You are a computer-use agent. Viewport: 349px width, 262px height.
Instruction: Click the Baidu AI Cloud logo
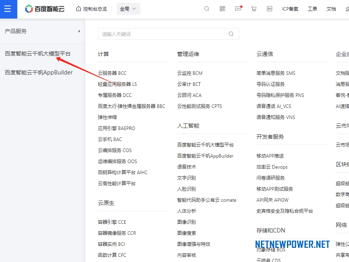tap(45, 9)
